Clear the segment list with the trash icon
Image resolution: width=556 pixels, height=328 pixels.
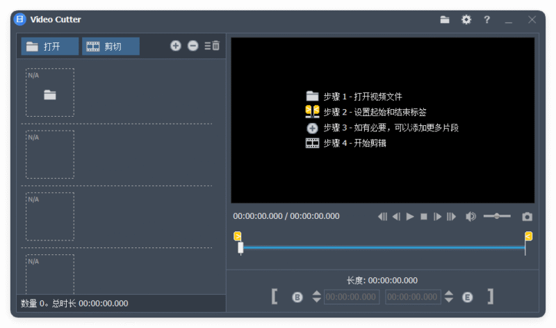(212, 46)
